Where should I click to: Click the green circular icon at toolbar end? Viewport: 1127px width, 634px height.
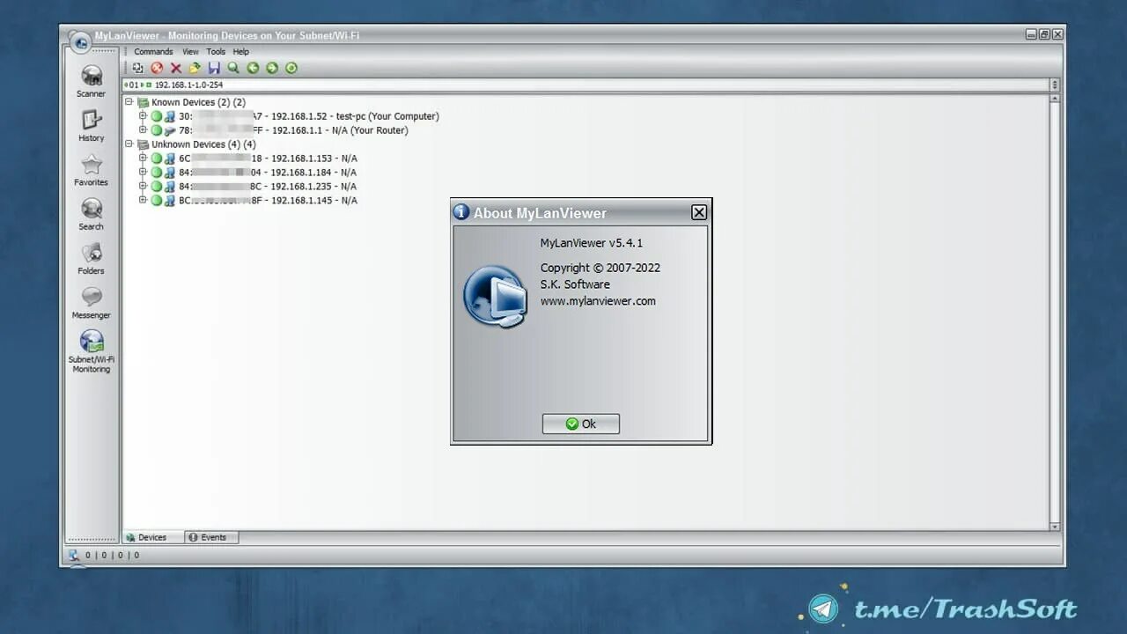pos(291,68)
